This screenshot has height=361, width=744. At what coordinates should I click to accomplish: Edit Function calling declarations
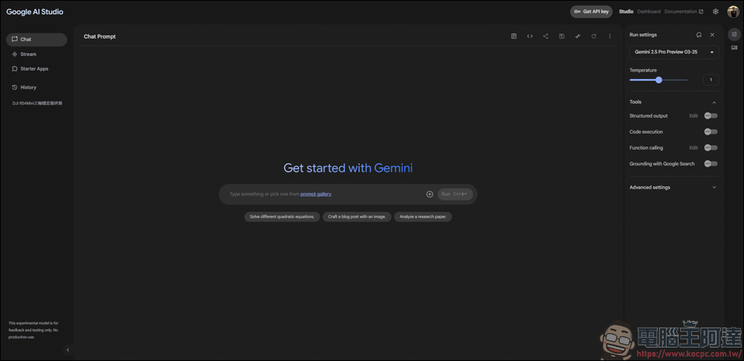[x=693, y=147]
